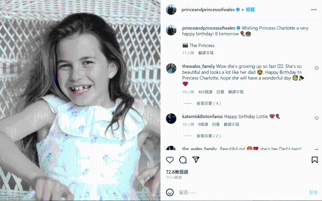Image resolution: width=322 pixels, height=201 pixels.
Task: Open comments with the speech bubble icon
Action: pyautogui.click(x=183, y=160)
